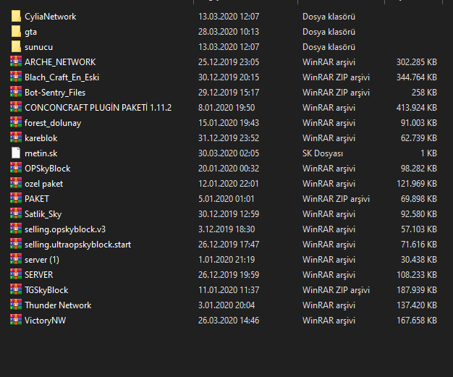This screenshot has height=377, width=453.
Task: Click the Blach_Craft_En_Eski archive icon
Action: coord(16,77)
